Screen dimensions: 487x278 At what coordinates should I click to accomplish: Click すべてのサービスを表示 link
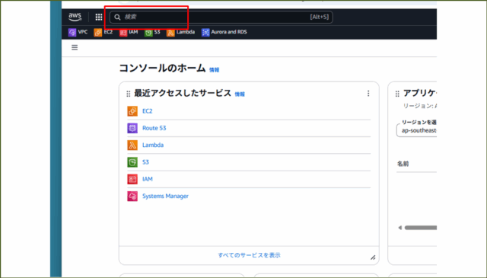pos(249,255)
